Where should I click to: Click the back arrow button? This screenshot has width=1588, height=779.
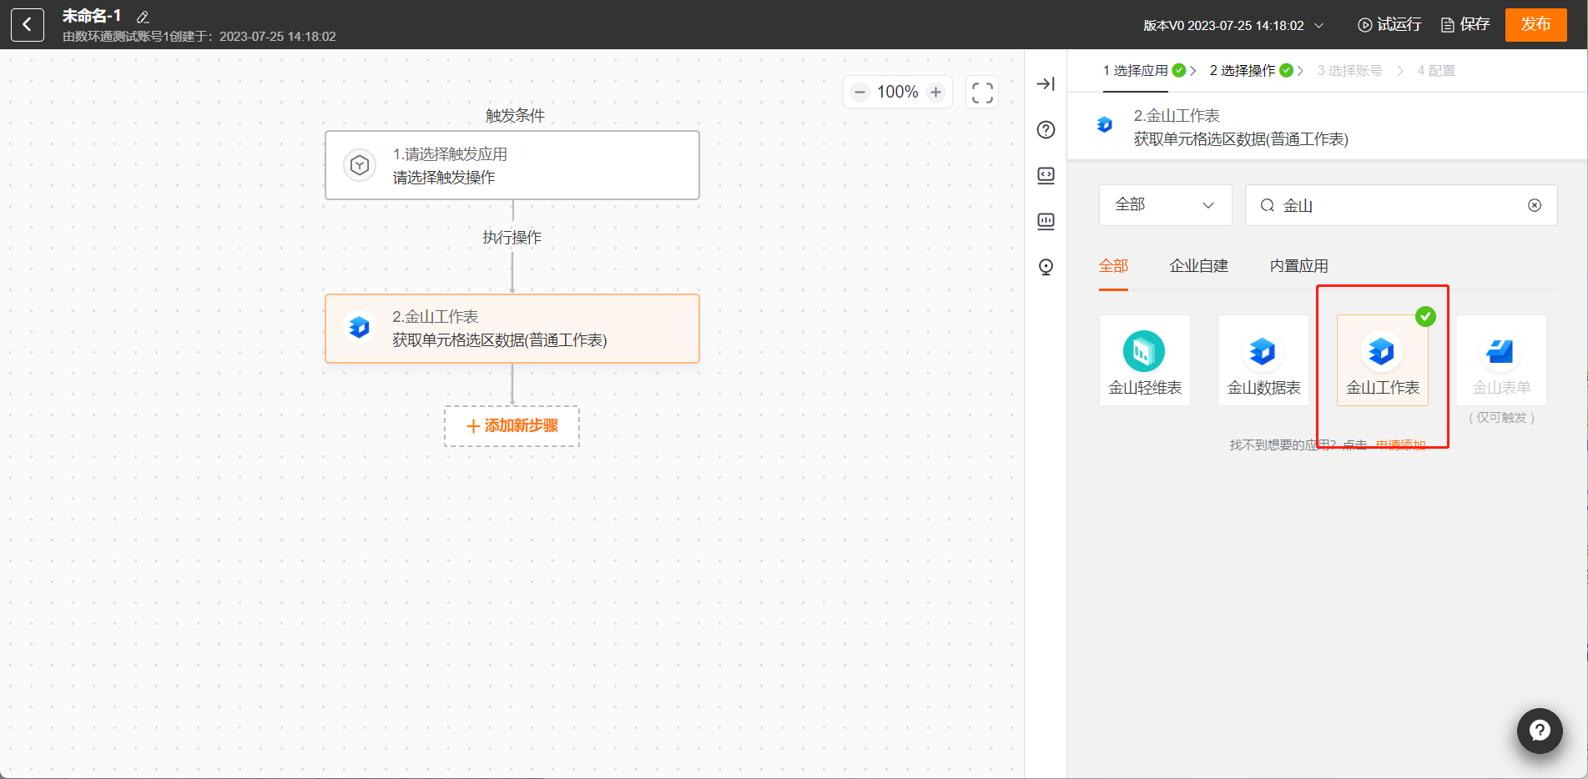(x=28, y=25)
